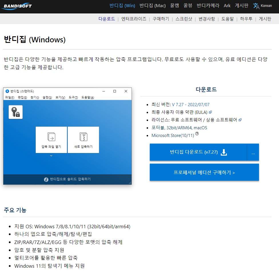Open the V 7.27 - 2022/07/07 version link

click(191, 105)
